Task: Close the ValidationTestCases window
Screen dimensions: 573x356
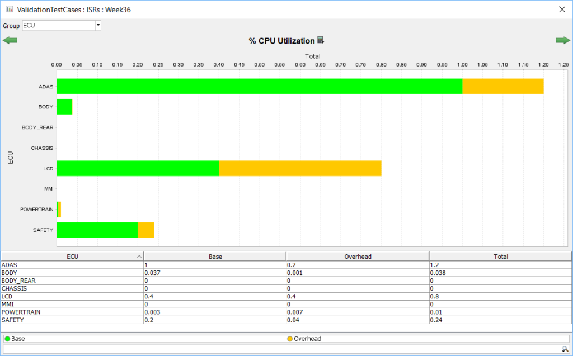Action: (562, 10)
